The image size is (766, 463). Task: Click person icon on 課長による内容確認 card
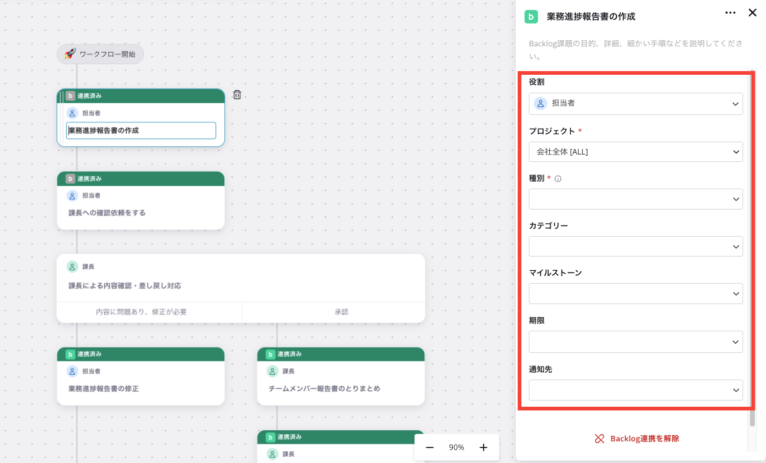(x=72, y=266)
